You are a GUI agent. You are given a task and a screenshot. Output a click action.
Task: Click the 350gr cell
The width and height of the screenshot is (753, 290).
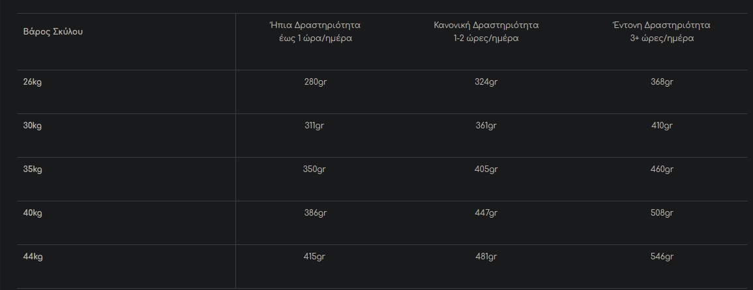(314, 169)
